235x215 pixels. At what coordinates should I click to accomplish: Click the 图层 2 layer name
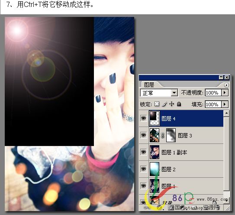[168, 169]
